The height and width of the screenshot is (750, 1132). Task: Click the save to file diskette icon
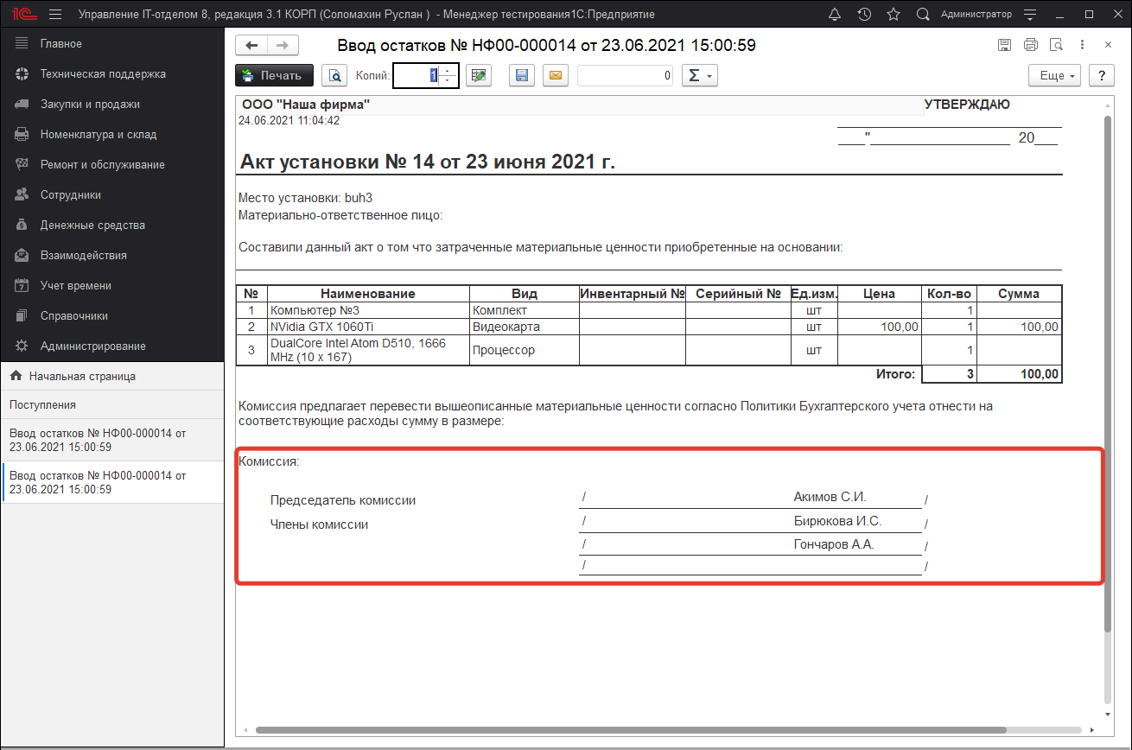click(x=521, y=76)
